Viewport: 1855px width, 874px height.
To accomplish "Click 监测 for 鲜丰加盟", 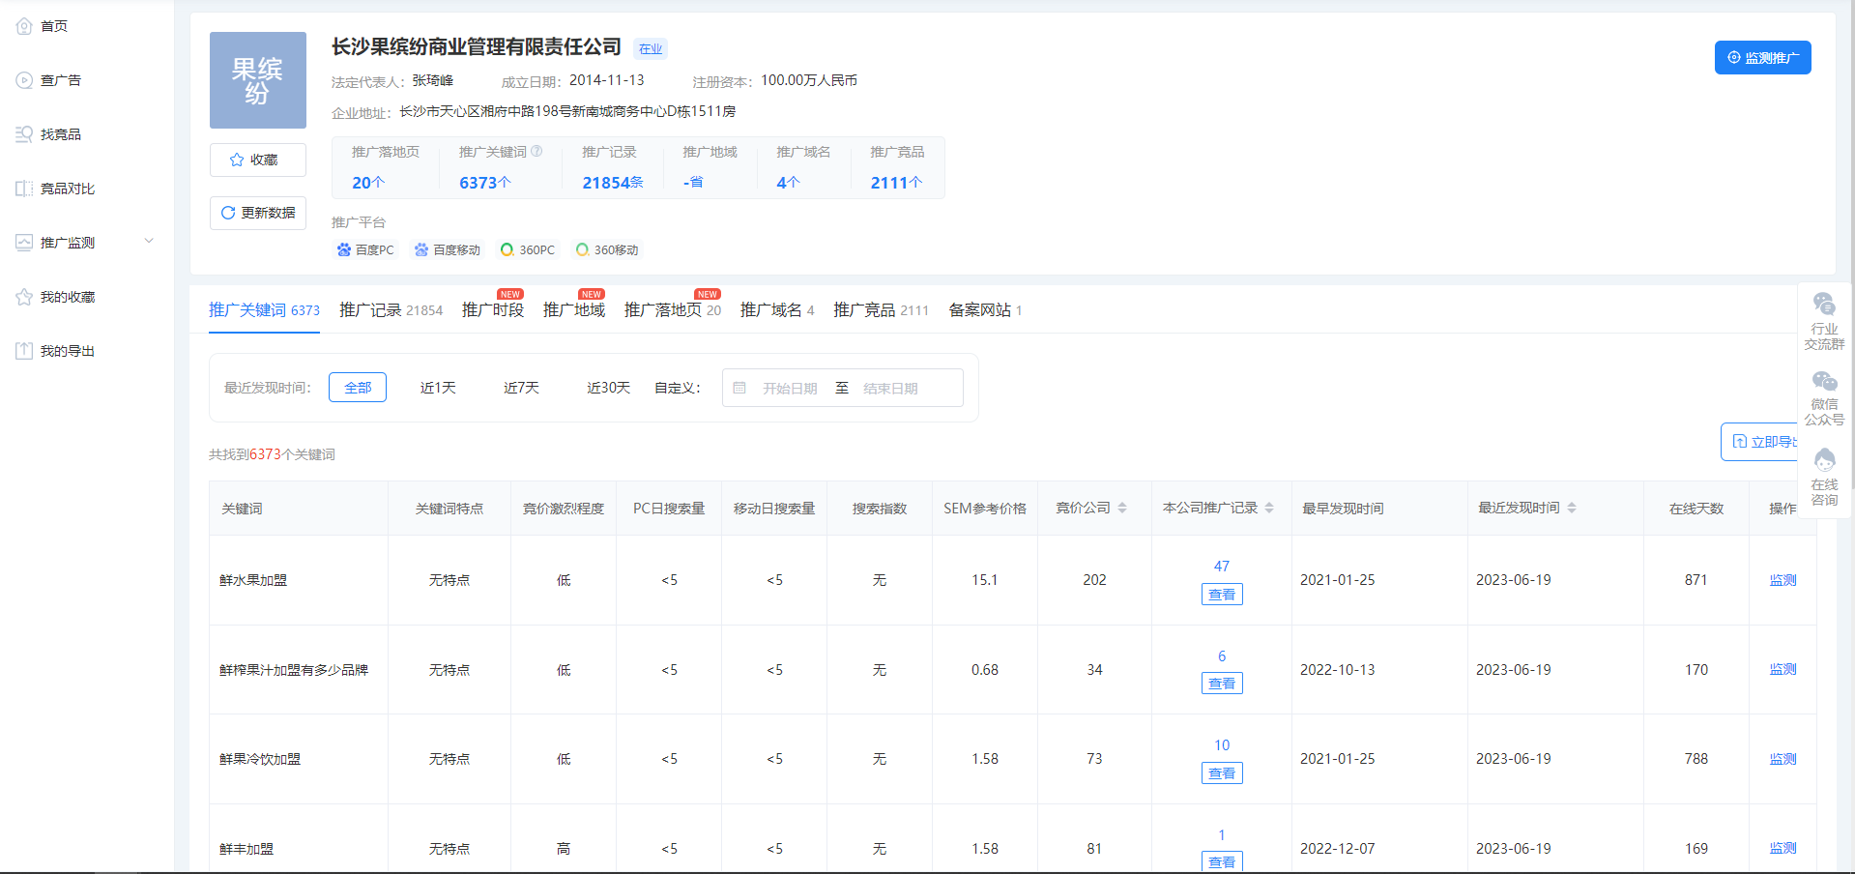I will coord(1783,848).
